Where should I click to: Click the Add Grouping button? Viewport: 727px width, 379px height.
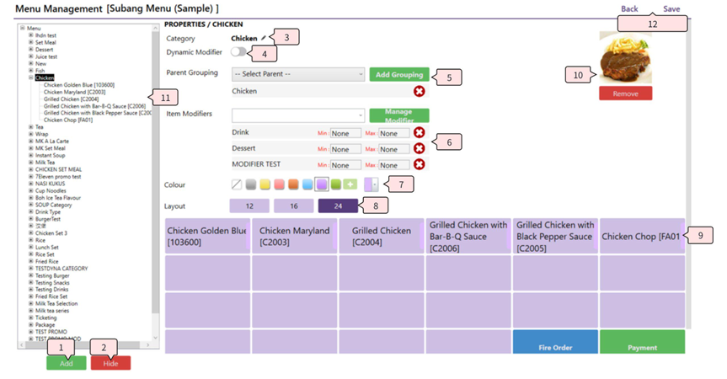pyautogui.click(x=398, y=74)
